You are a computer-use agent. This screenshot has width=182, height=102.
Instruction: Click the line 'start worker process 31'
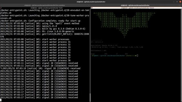pyautogui.click(x=35, y=42)
